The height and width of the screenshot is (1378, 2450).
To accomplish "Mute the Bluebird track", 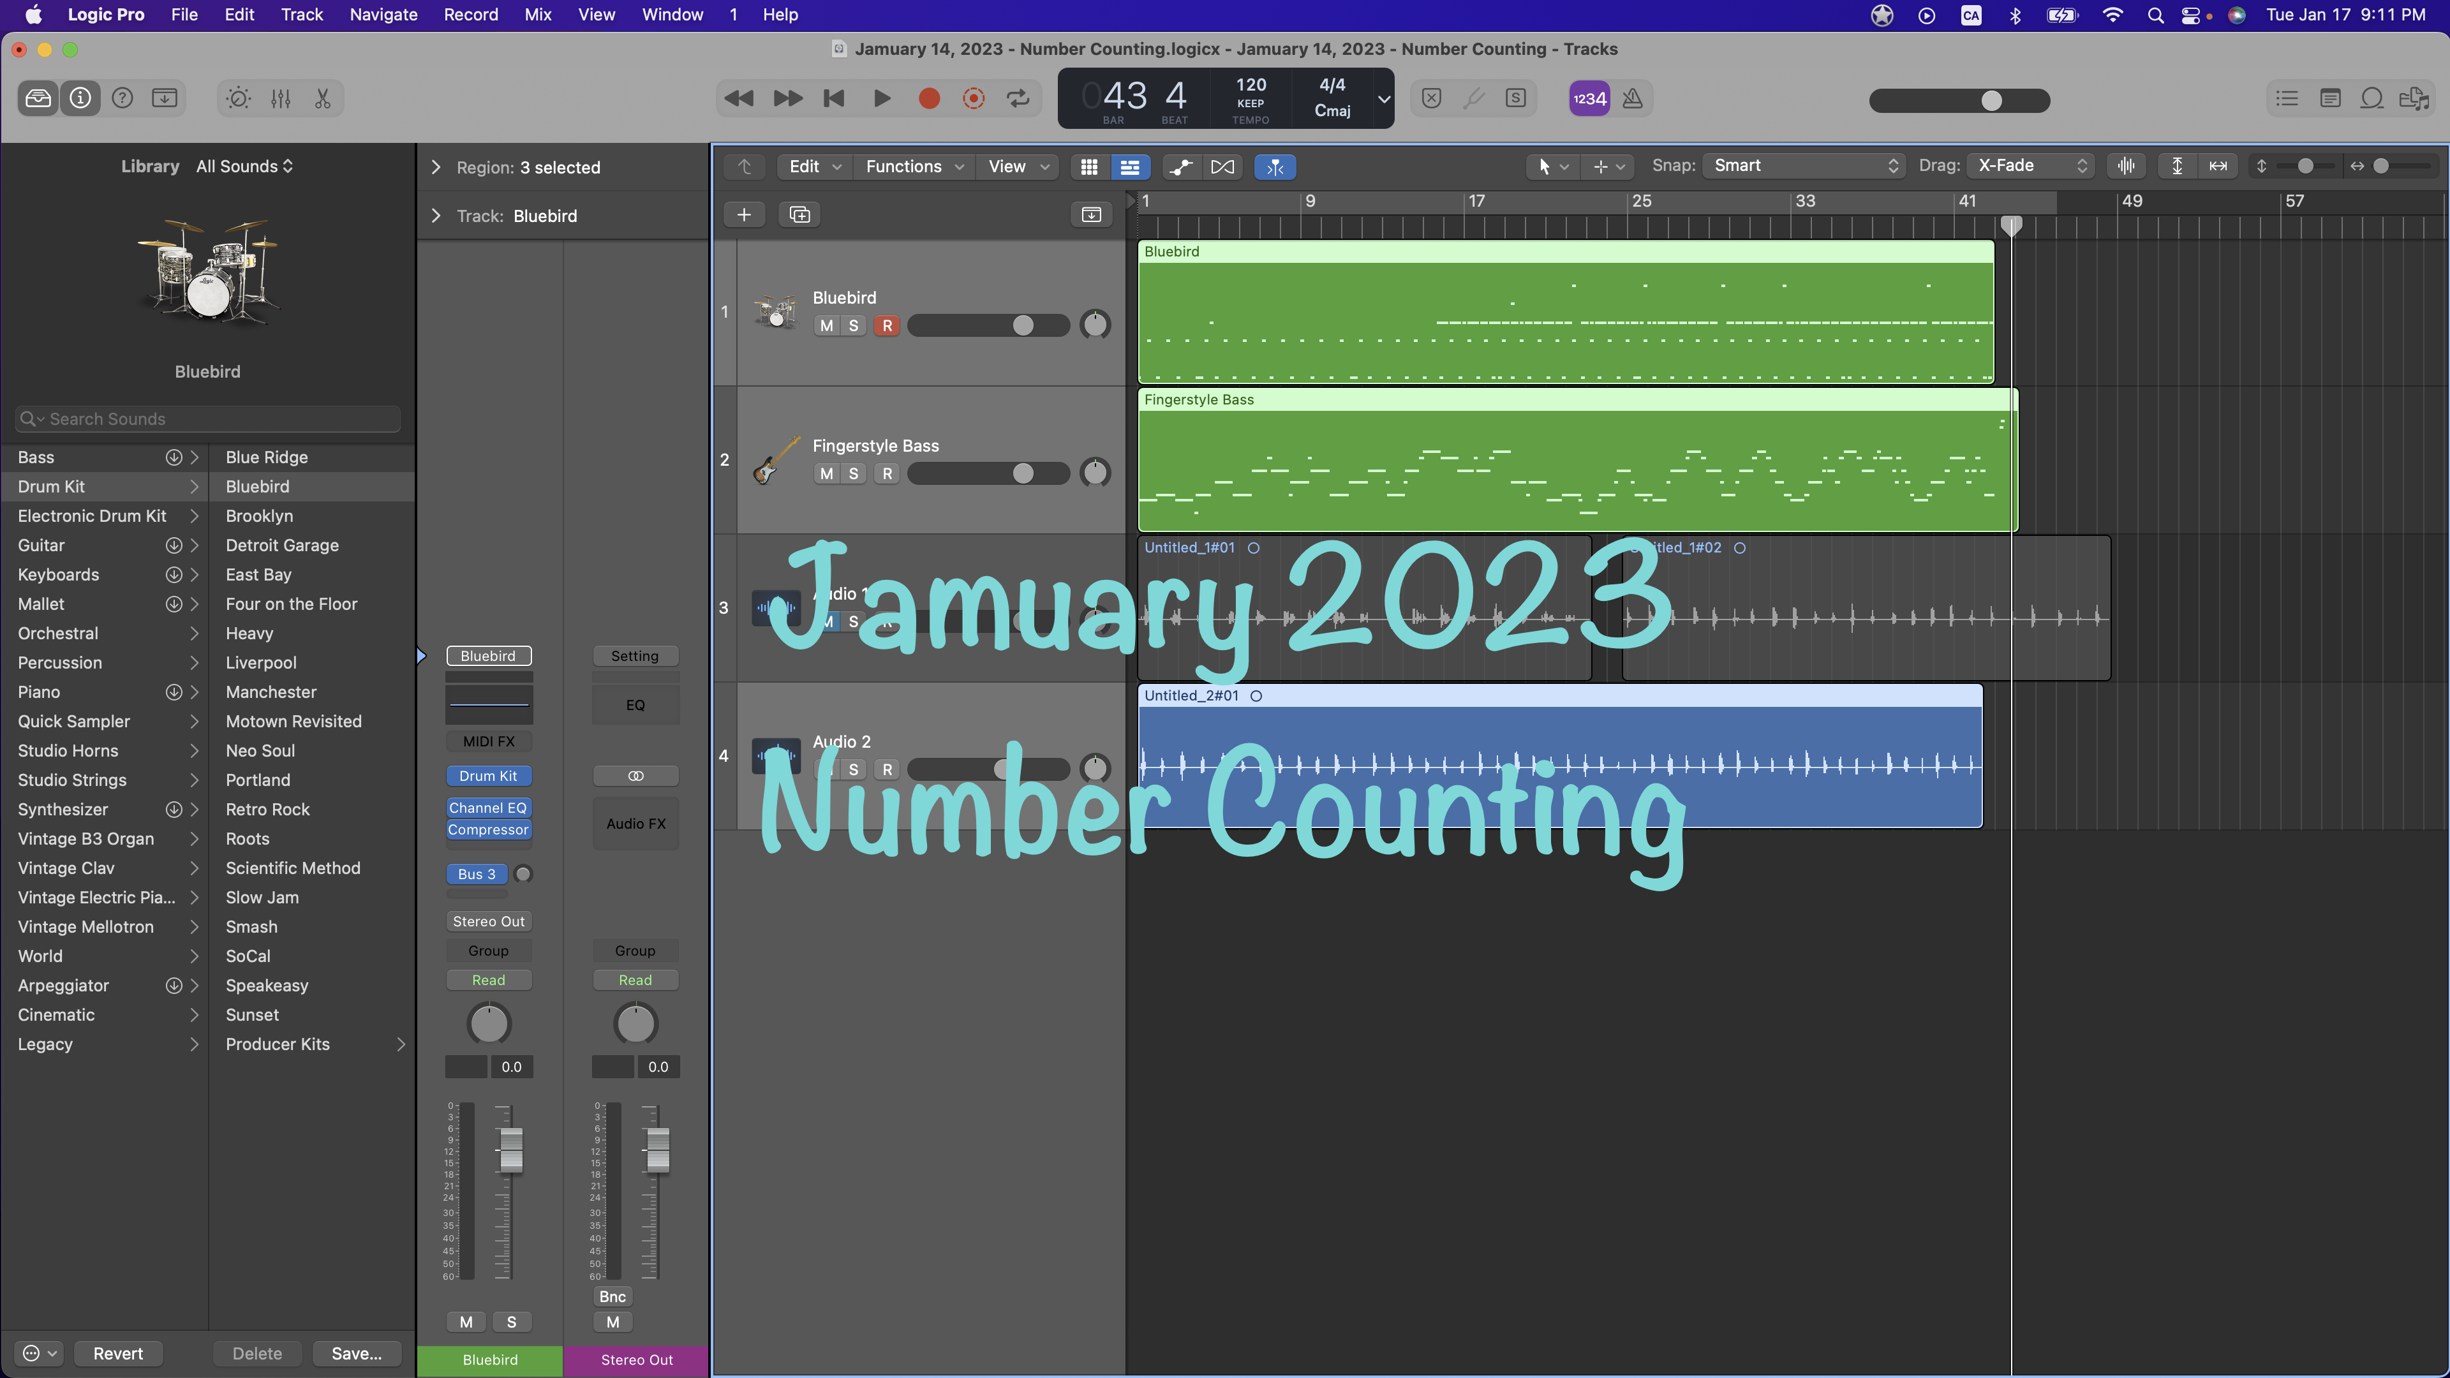I will point(826,325).
